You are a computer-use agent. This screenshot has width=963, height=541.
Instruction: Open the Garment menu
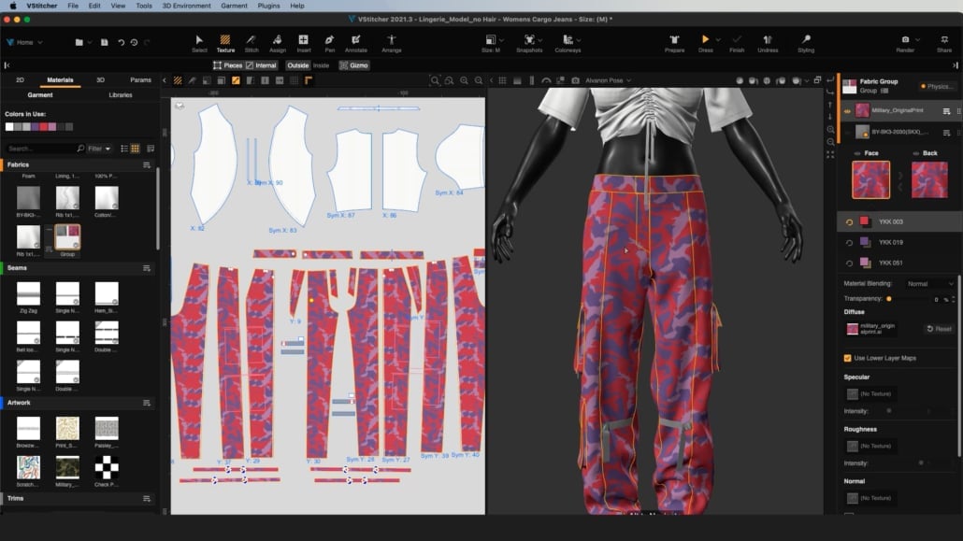[234, 6]
